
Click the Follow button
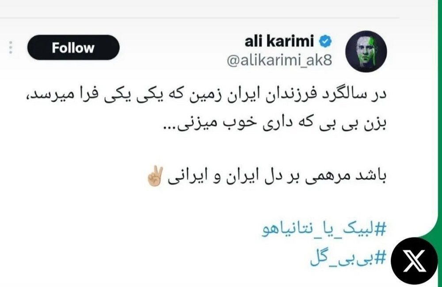(x=73, y=47)
